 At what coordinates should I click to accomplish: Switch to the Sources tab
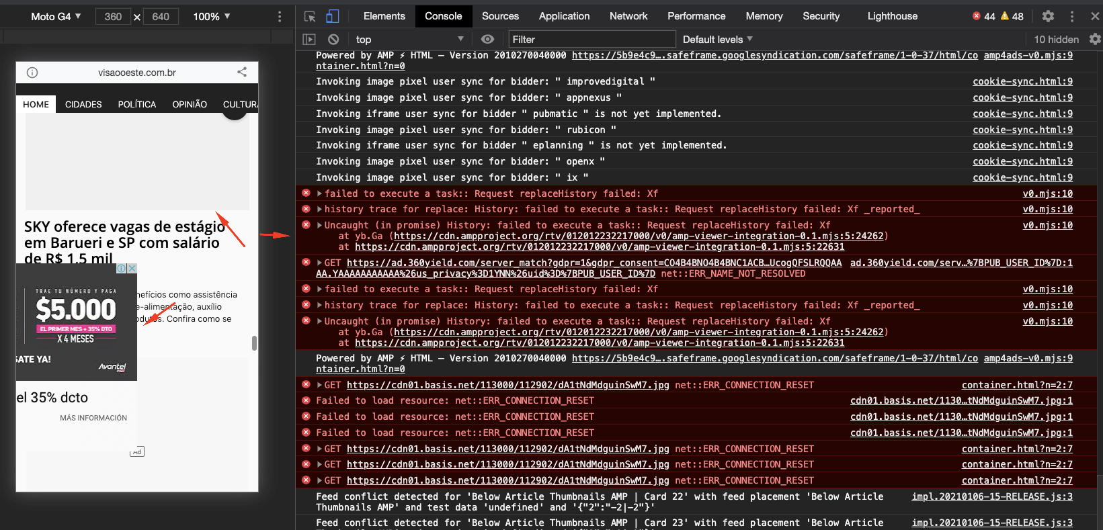click(500, 16)
